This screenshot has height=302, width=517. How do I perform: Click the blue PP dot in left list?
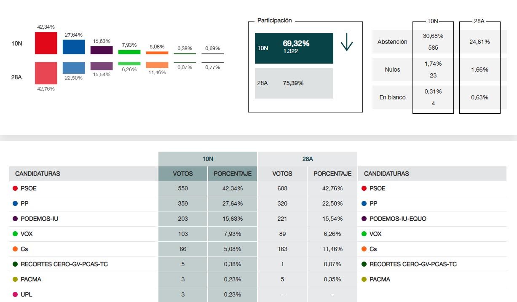coord(15,203)
